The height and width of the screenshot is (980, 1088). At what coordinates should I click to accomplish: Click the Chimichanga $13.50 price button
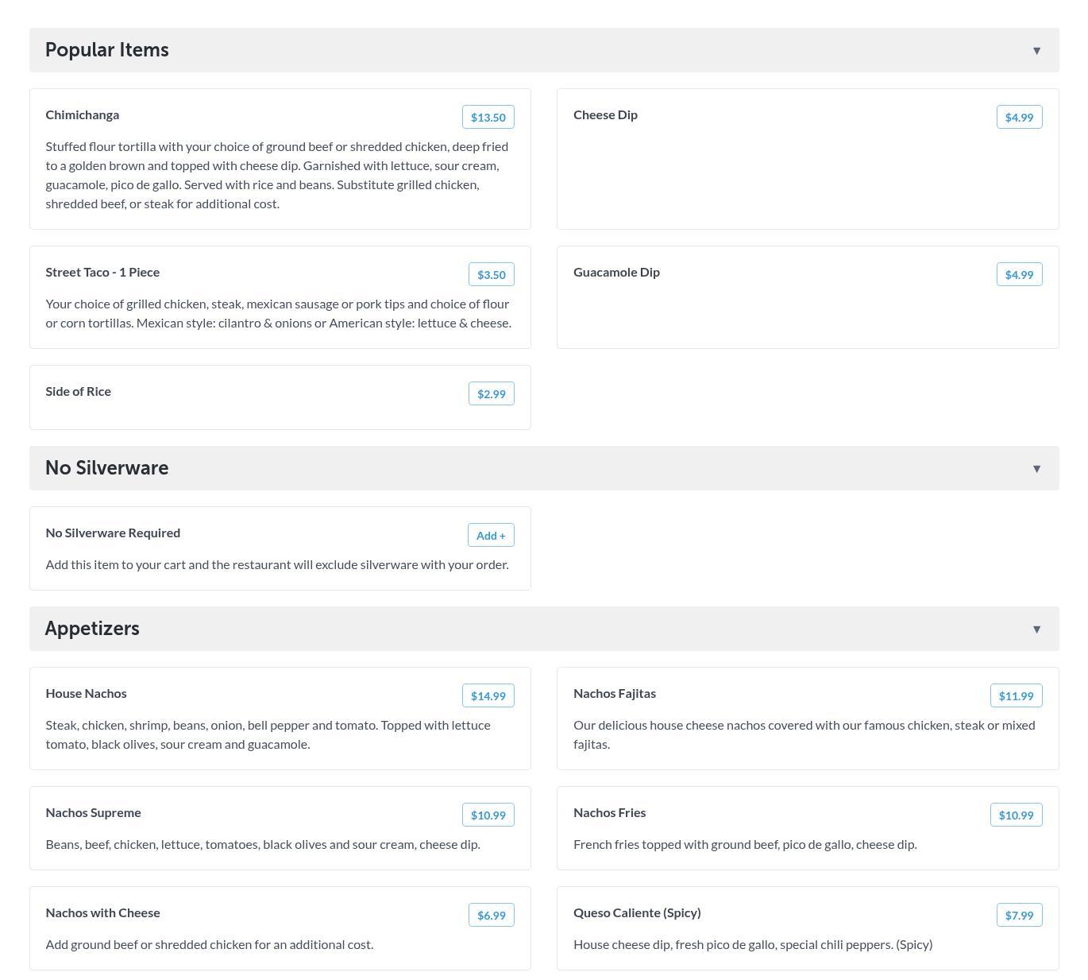pos(488,117)
